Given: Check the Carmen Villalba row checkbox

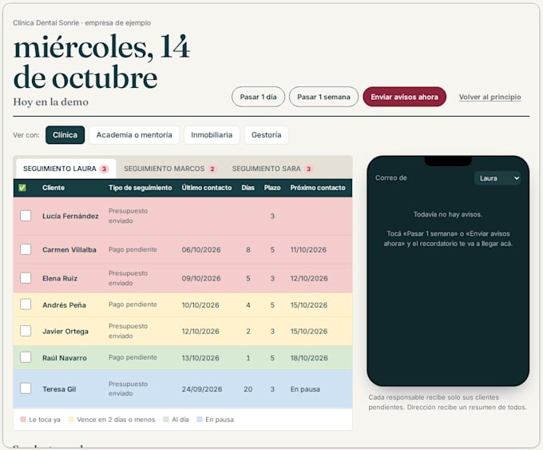Looking at the screenshot, I should click(x=26, y=249).
